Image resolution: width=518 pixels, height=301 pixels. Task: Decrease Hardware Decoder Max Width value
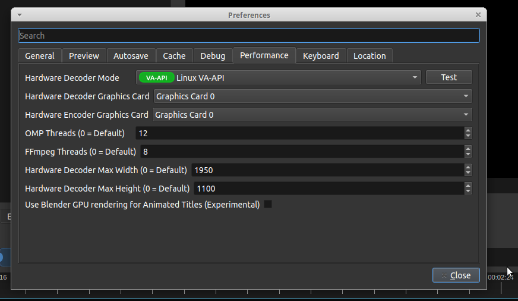(468, 173)
